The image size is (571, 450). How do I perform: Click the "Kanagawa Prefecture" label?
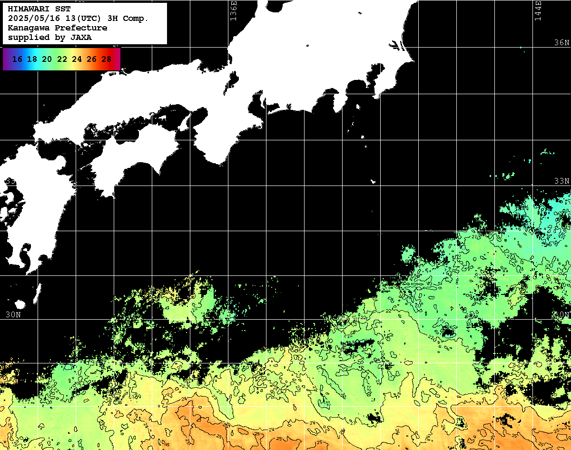click(58, 28)
